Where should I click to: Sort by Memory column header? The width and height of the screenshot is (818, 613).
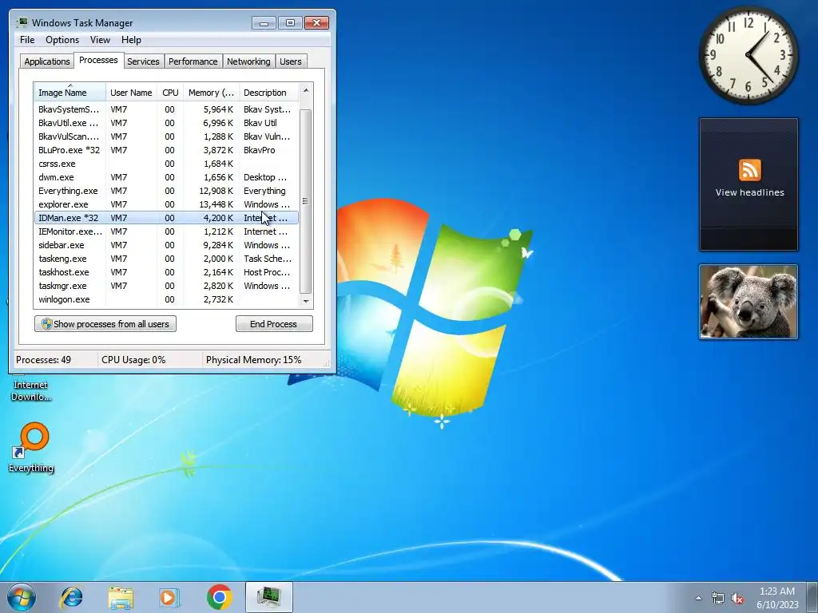(211, 93)
